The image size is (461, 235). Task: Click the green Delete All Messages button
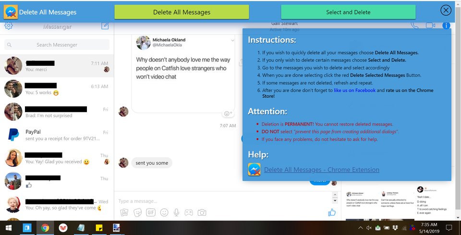(x=182, y=12)
